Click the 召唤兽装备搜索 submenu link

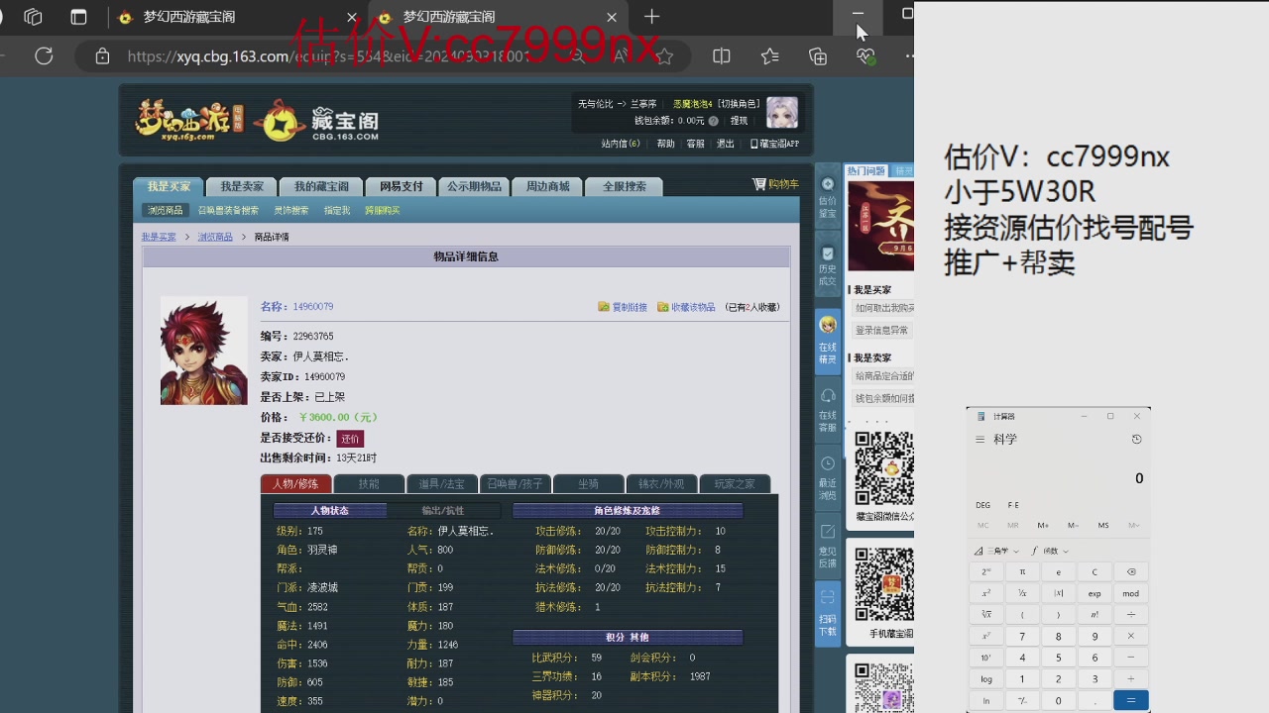(228, 211)
